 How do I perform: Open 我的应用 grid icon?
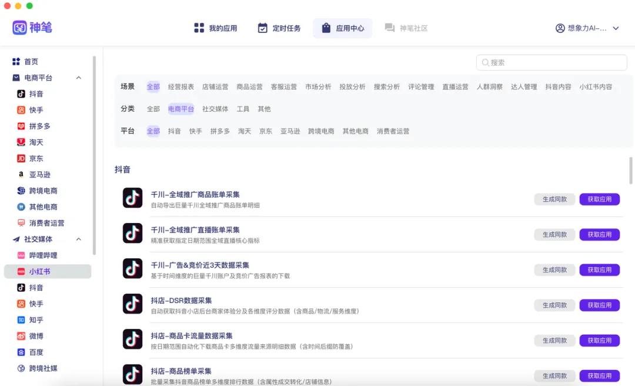click(199, 28)
